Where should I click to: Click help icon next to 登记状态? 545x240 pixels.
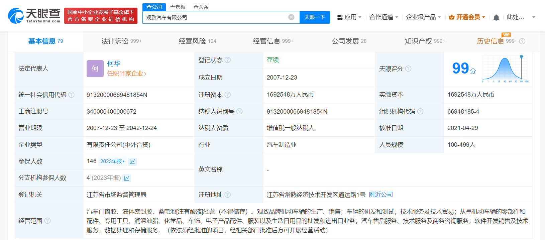pyautogui.click(x=228, y=60)
